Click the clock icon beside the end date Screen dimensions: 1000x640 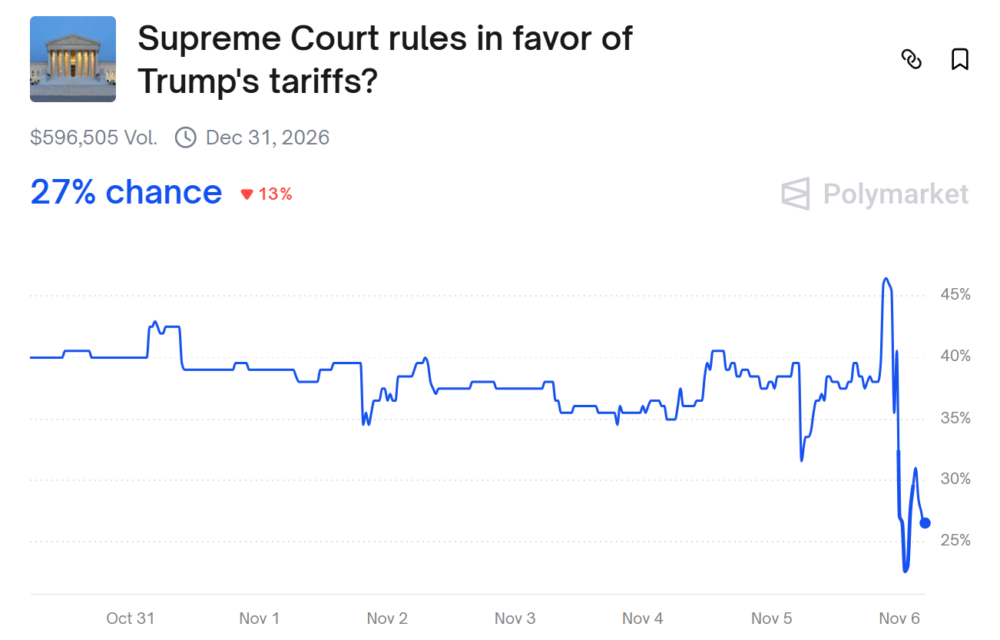coord(185,138)
